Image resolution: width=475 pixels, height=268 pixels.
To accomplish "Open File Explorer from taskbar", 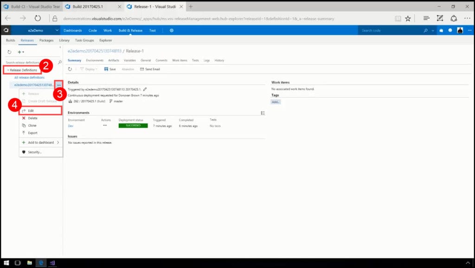I will [29, 263].
